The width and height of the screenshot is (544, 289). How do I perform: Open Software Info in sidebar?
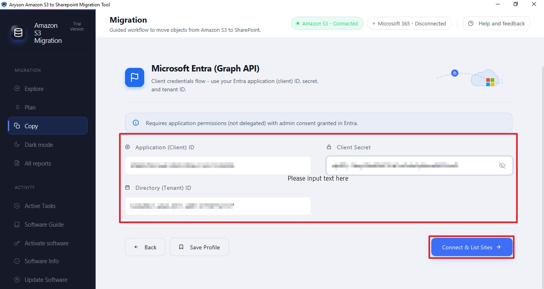click(x=47, y=261)
